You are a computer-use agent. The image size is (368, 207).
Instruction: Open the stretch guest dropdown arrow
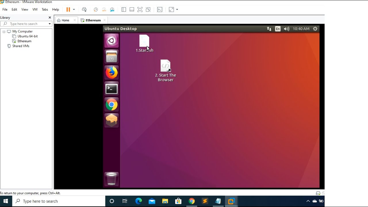pyautogui.click(x=177, y=9)
